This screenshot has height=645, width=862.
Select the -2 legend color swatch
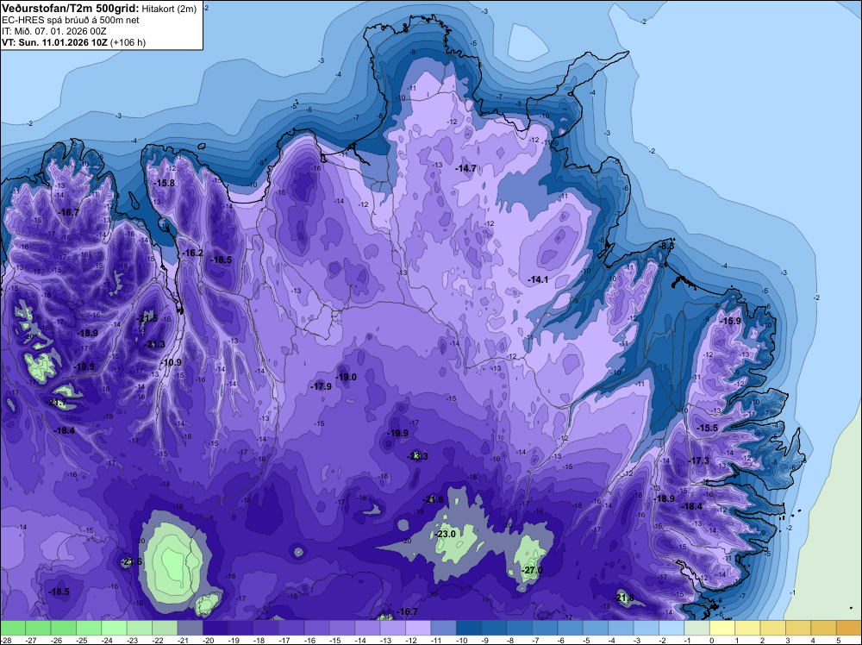[x=671, y=629]
